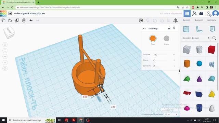Viewport: 219px width, 123px height.
Task: Click the view cube
Action: (x=9, y=33)
